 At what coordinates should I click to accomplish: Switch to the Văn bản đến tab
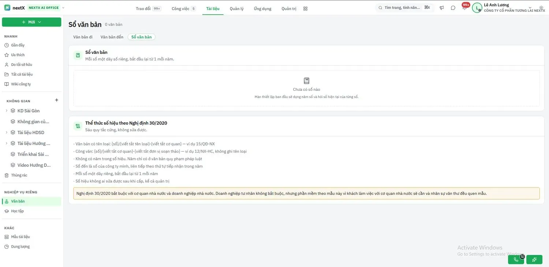tap(112, 37)
